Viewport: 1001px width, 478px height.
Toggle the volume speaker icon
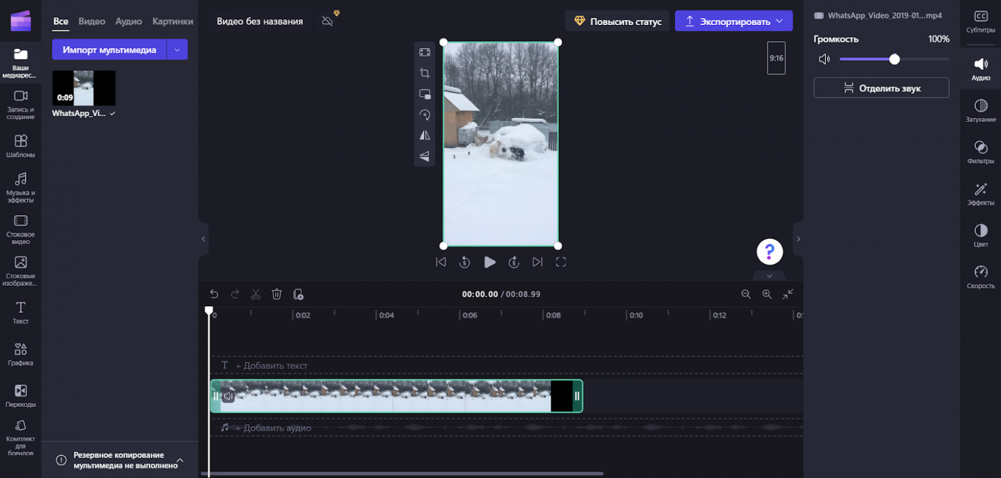coord(825,60)
